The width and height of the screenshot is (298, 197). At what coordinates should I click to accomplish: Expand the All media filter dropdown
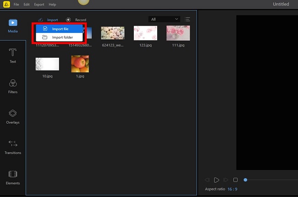point(164,19)
